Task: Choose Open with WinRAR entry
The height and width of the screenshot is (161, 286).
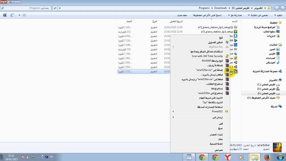Action: pyautogui.click(x=212, y=61)
